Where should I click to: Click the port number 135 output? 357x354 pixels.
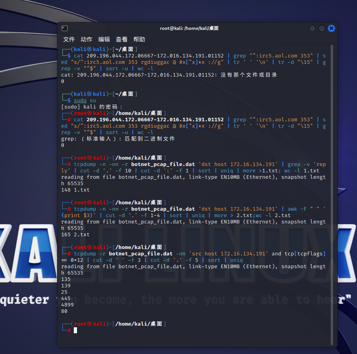click(66, 279)
